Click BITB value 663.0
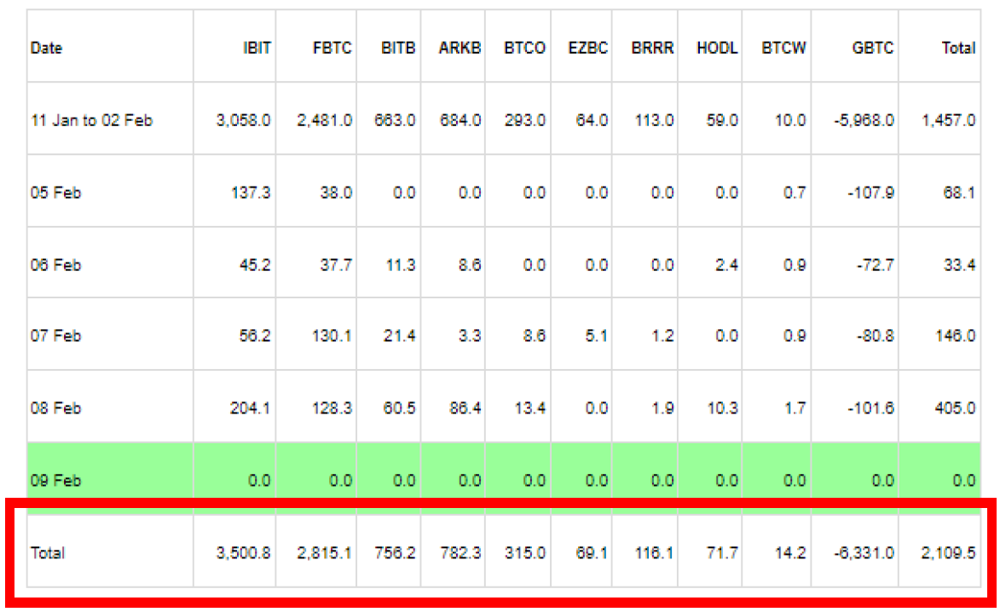 (x=395, y=120)
